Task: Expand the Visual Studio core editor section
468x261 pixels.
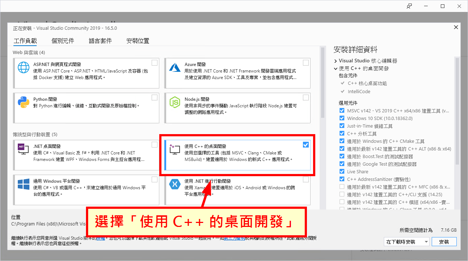Action: point(336,61)
